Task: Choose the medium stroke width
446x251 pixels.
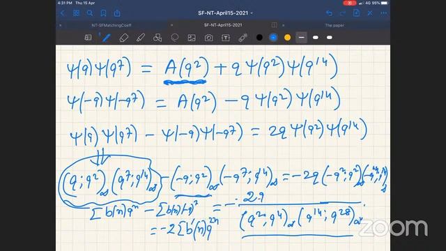Action: pyautogui.click(x=315, y=37)
